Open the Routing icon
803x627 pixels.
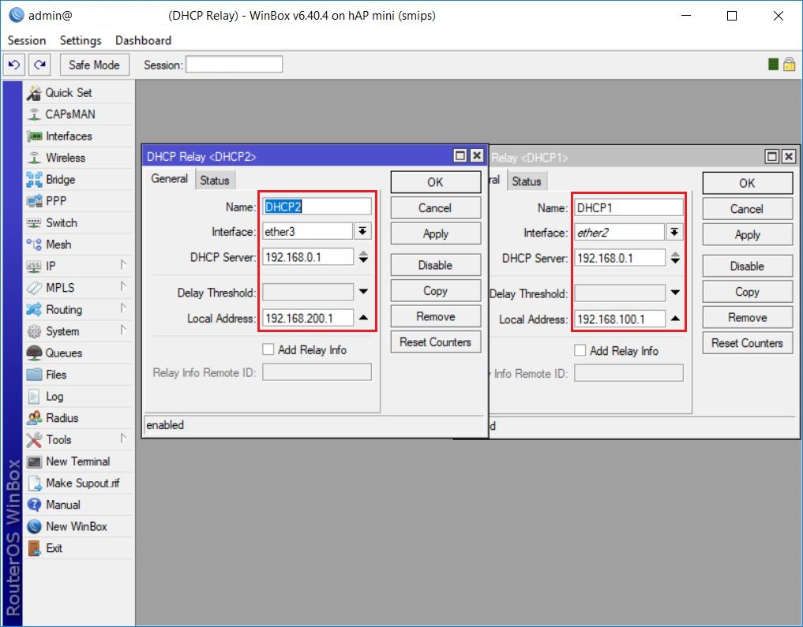[x=34, y=309]
